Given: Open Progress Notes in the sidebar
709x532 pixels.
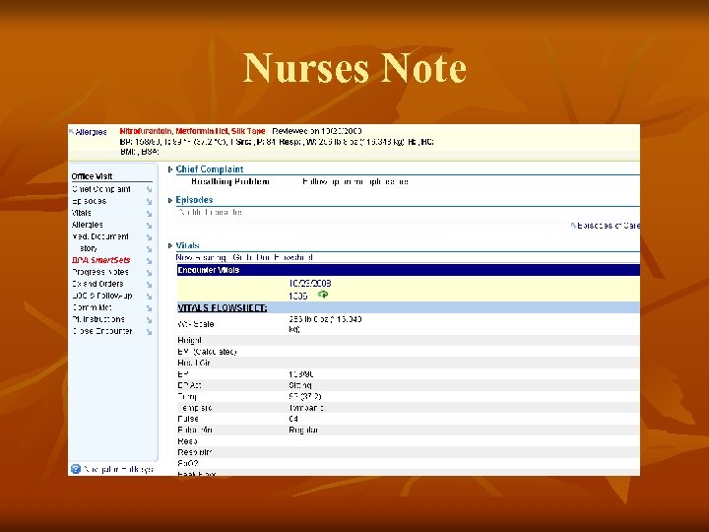Looking at the screenshot, I should click(100, 272).
